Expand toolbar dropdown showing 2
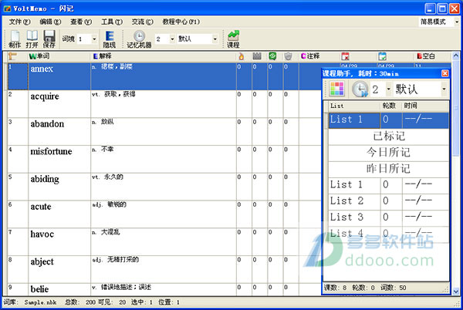 click(172, 39)
